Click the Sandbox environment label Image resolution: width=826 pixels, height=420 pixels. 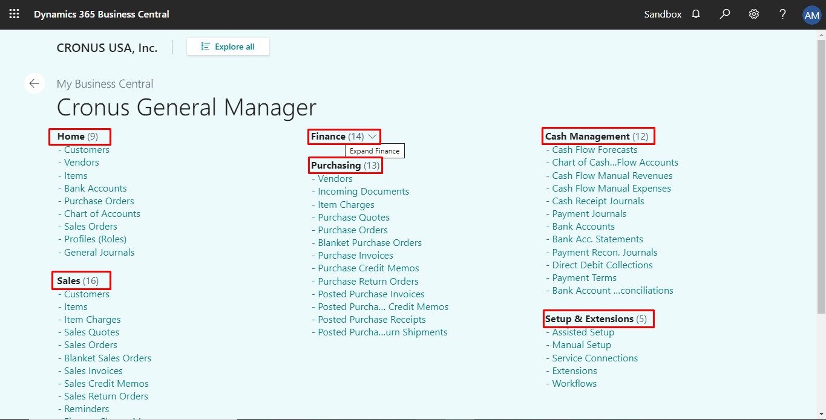pos(663,14)
